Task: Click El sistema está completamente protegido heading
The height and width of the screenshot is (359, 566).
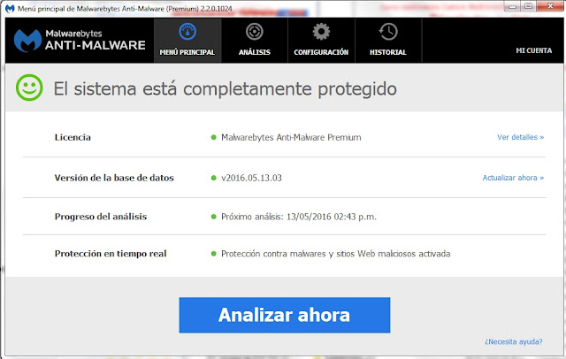Action: [x=226, y=88]
